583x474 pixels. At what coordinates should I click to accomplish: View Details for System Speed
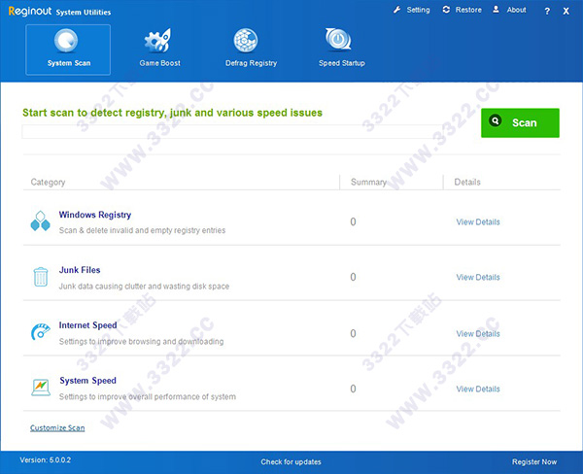click(478, 389)
